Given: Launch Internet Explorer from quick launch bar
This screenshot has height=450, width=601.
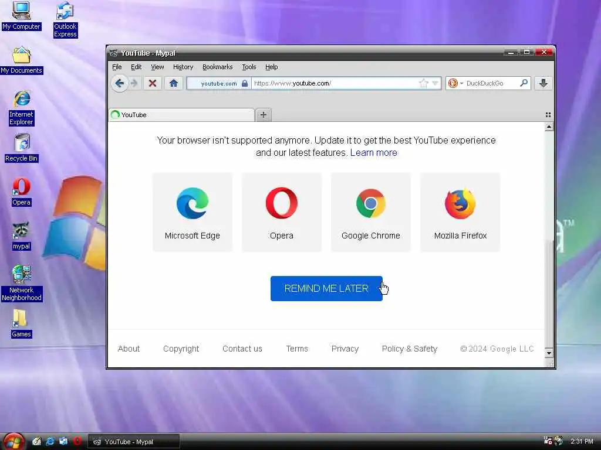Looking at the screenshot, I should tap(50, 441).
